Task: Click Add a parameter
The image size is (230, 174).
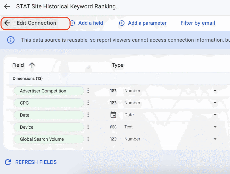Action: click(143, 23)
